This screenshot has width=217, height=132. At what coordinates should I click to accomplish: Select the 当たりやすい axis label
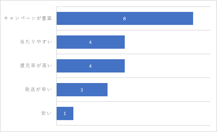[x=36, y=42]
